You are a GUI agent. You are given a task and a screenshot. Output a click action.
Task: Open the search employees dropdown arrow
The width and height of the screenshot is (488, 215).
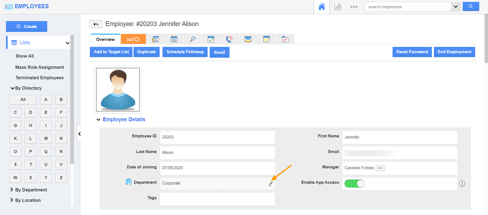(x=455, y=7)
